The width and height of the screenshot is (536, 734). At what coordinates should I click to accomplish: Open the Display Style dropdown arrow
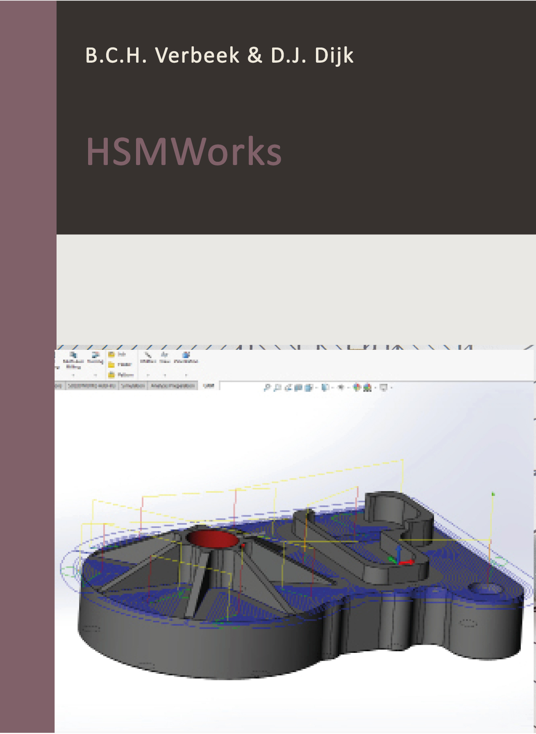[333, 387]
